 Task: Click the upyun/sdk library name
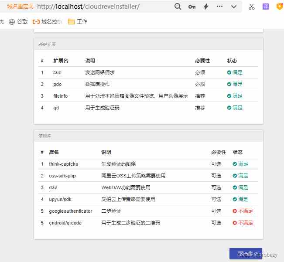point(60,199)
